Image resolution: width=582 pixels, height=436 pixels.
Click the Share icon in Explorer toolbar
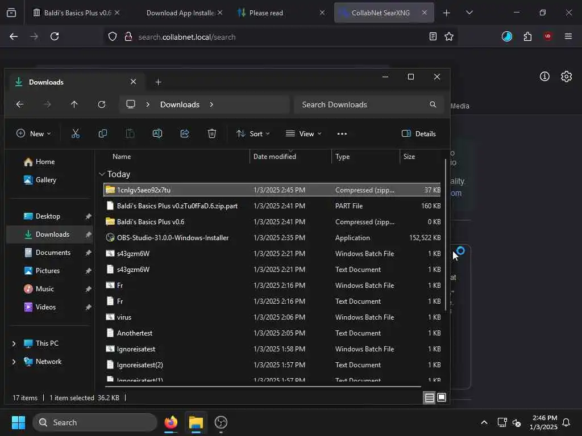click(185, 133)
